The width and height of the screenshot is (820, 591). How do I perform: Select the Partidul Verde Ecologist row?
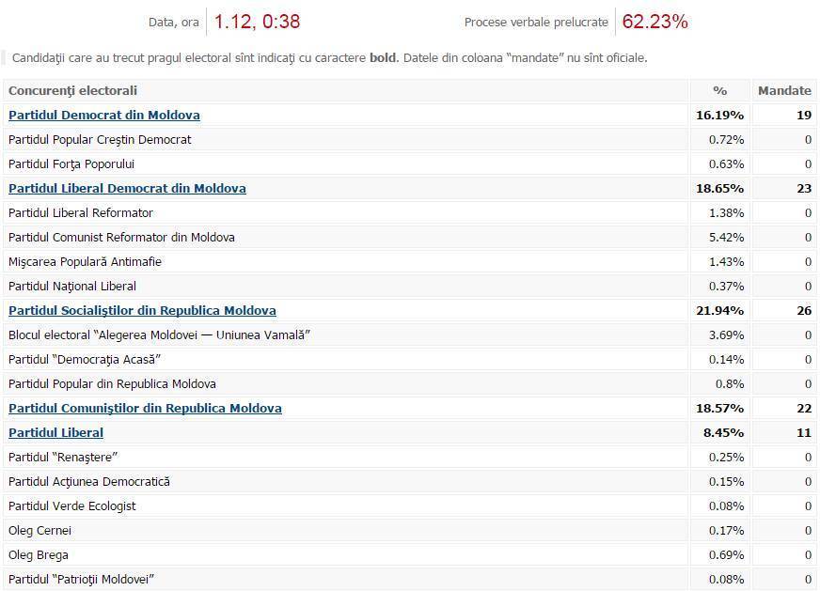click(x=410, y=505)
